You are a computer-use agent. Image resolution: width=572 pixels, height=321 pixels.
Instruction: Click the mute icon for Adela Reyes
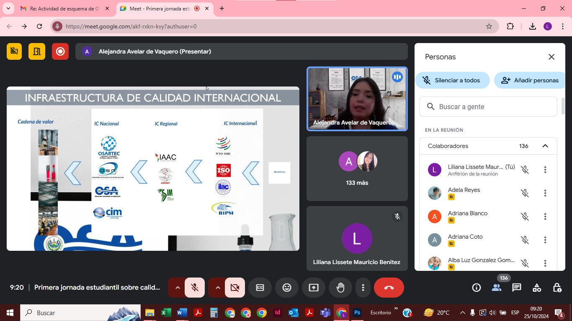pos(525,193)
